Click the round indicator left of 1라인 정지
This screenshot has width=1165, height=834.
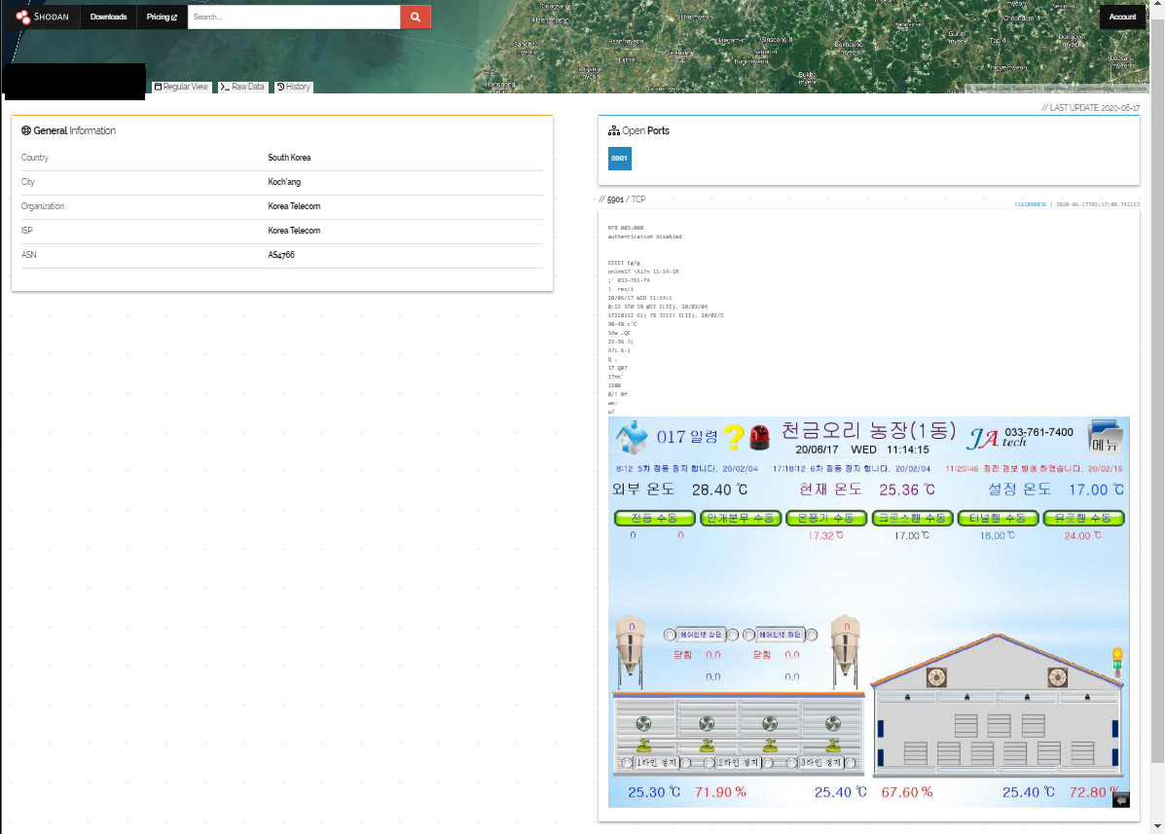point(627,763)
